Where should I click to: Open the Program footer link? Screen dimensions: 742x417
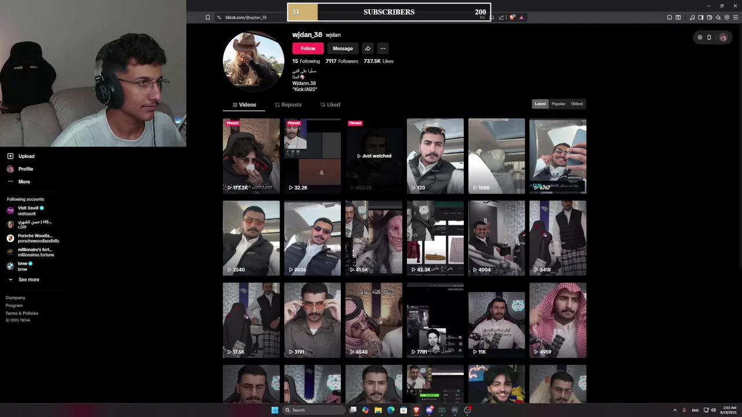pyautogui.click(x=14, y=305)
